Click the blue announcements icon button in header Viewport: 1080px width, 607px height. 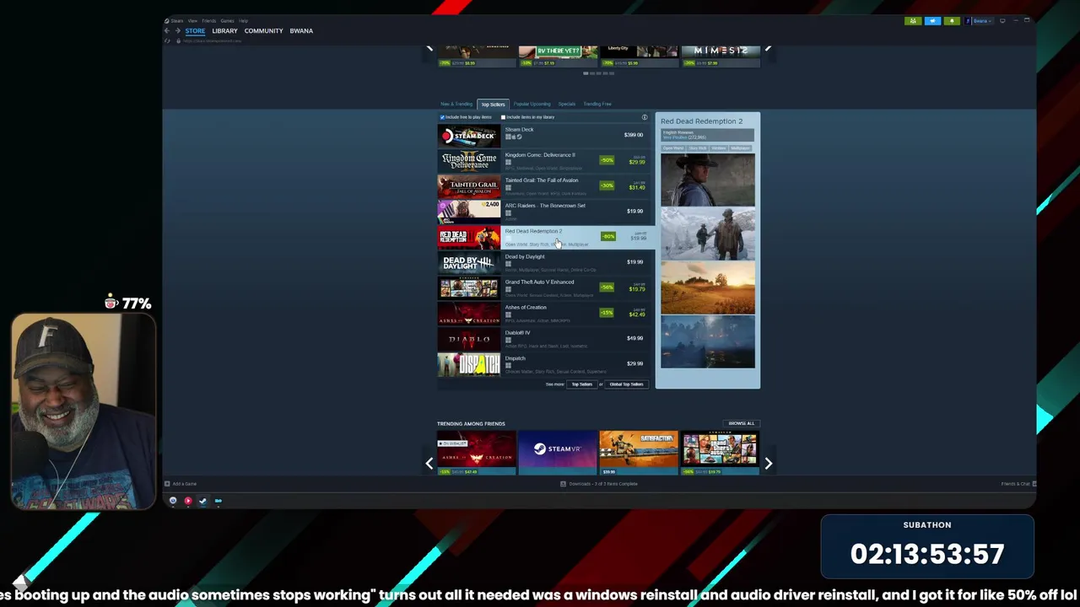[932, 21]
